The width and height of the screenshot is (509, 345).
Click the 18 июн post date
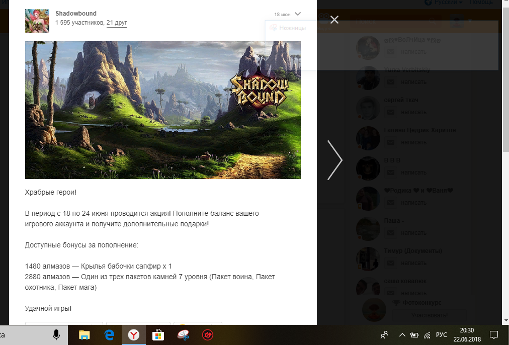282,14
